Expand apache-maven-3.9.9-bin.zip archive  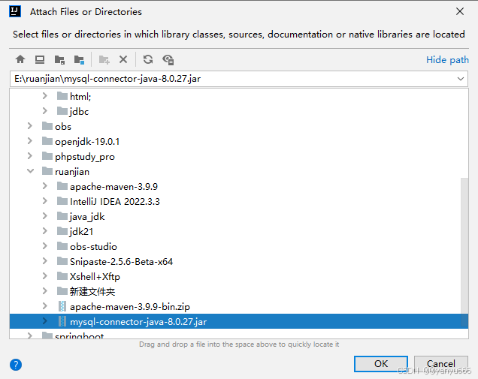coord(45,305)
